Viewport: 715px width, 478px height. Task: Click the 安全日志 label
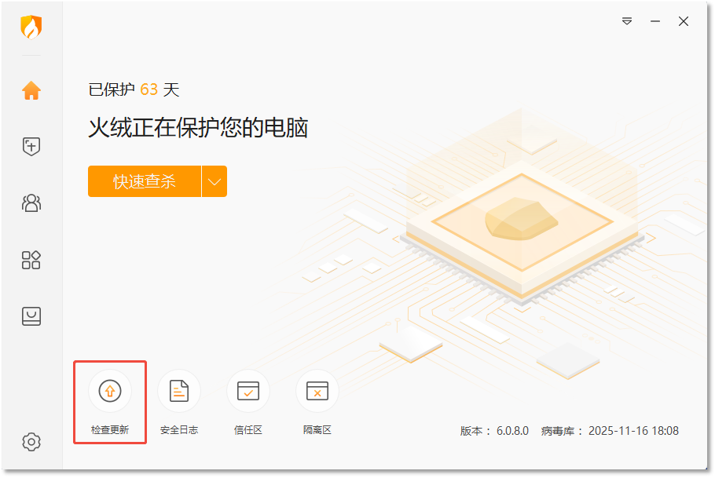(x=179, y=429)
